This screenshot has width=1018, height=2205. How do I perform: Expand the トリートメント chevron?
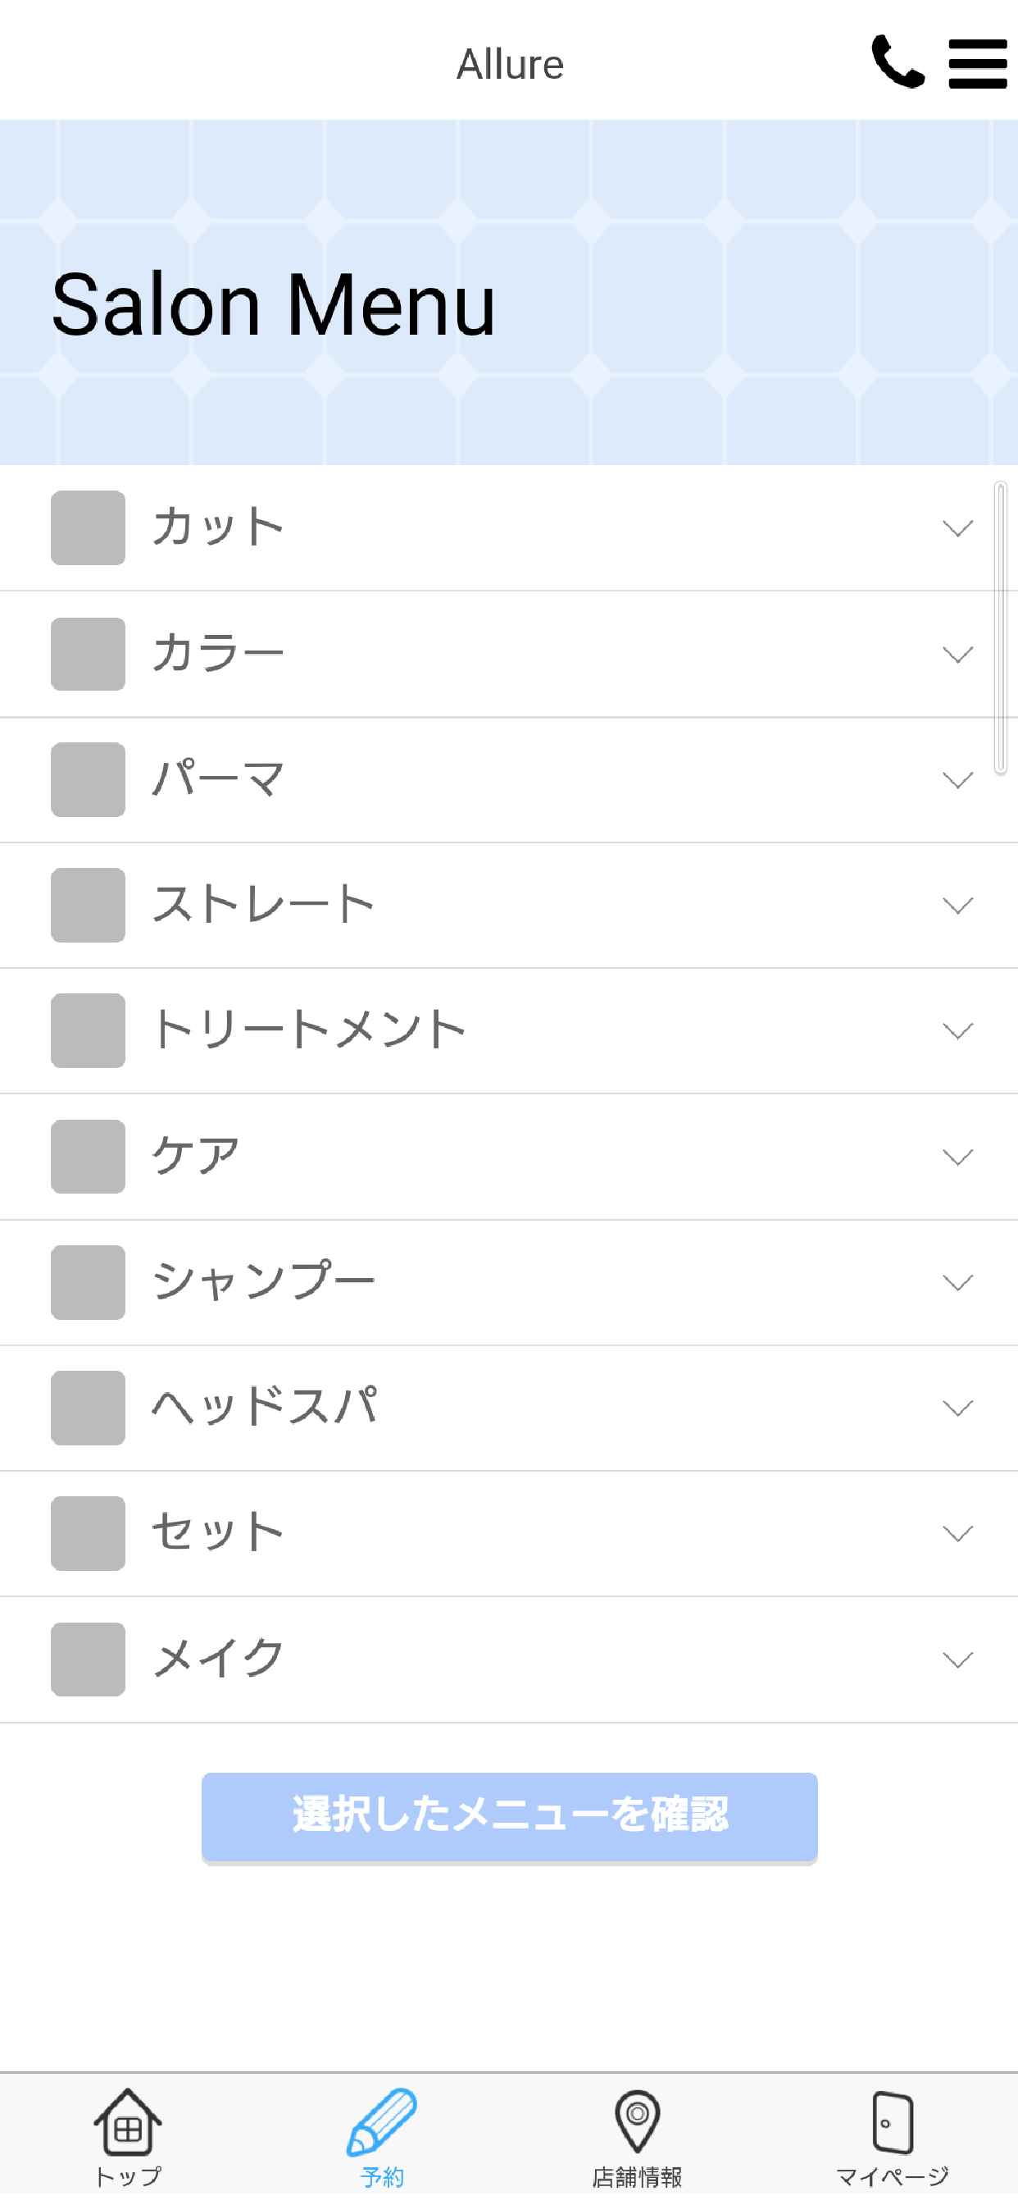[x=957, y=1031]
